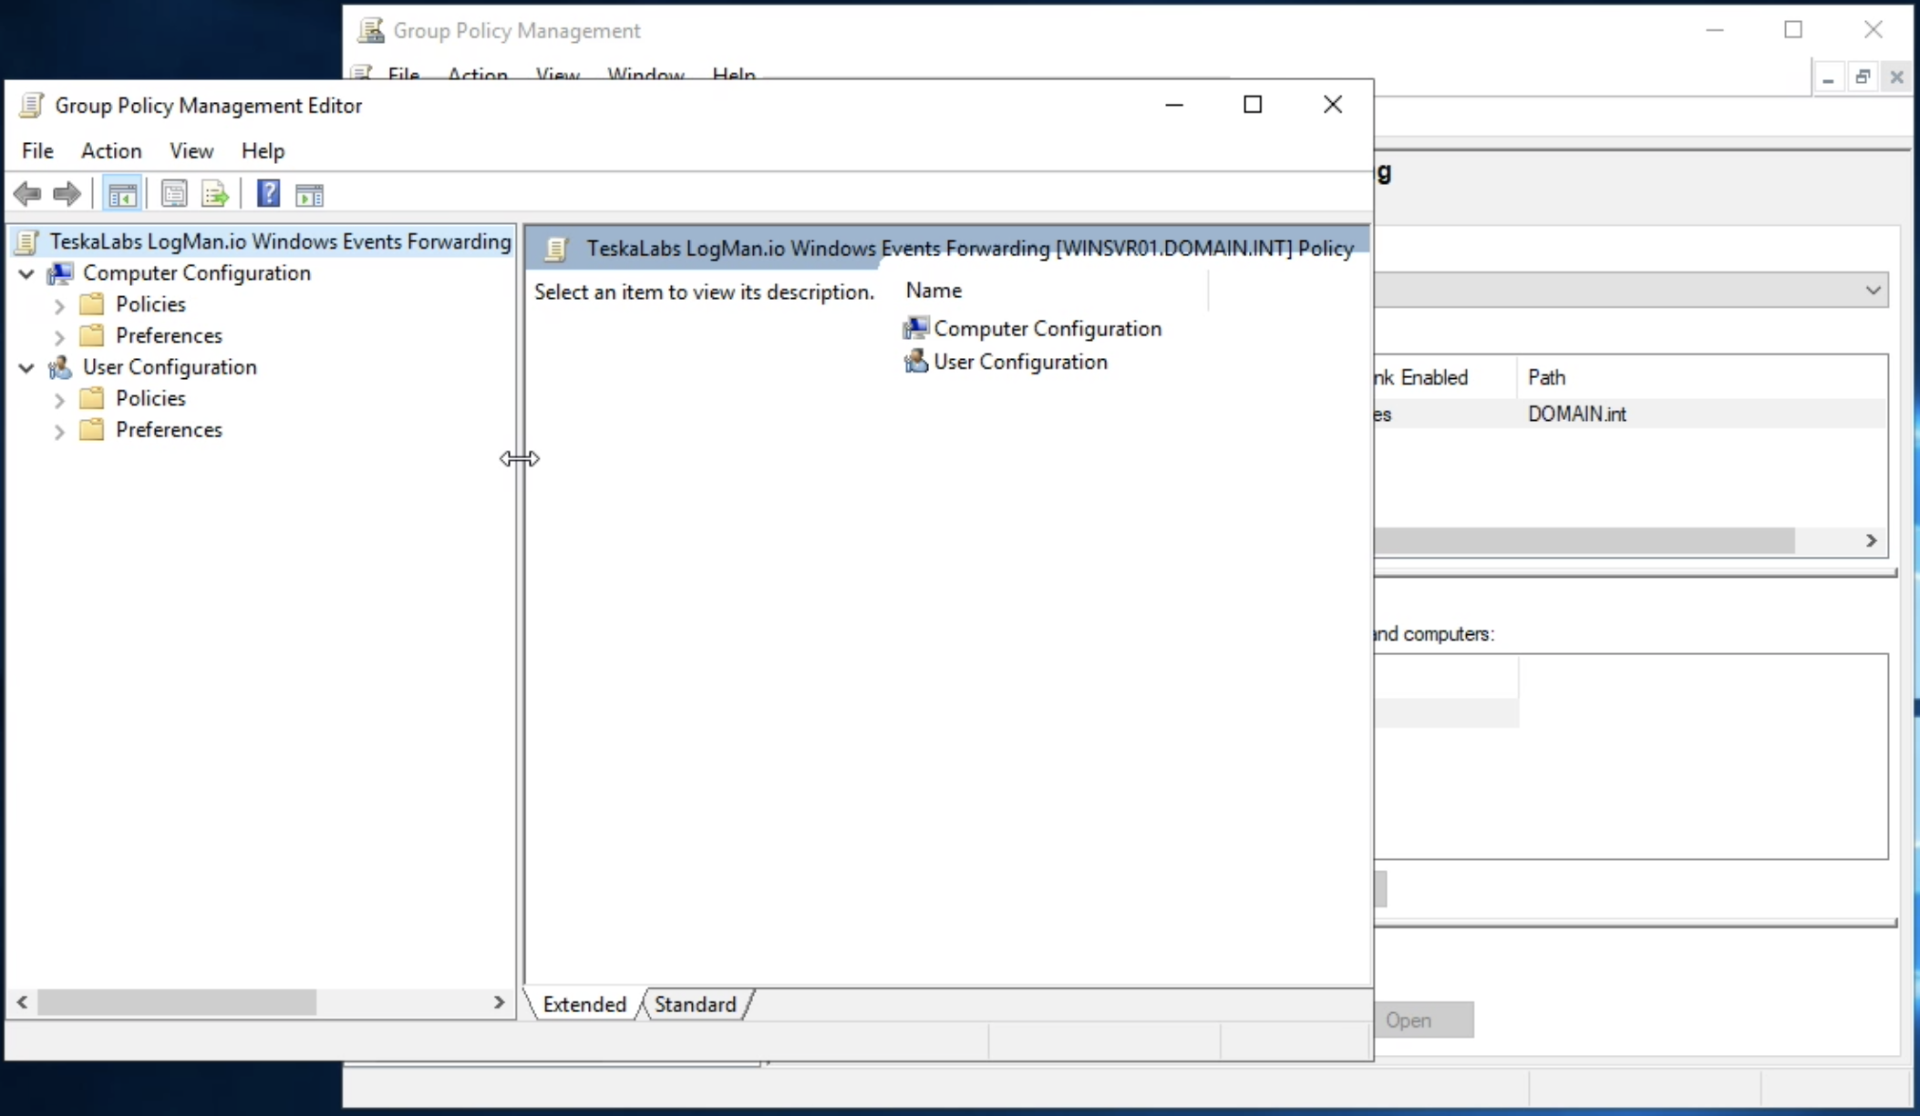Click Preferences folder icon under User Configuration
Image resolution: width=1920 pixels, height=1116 pixels.
[92, 429]
